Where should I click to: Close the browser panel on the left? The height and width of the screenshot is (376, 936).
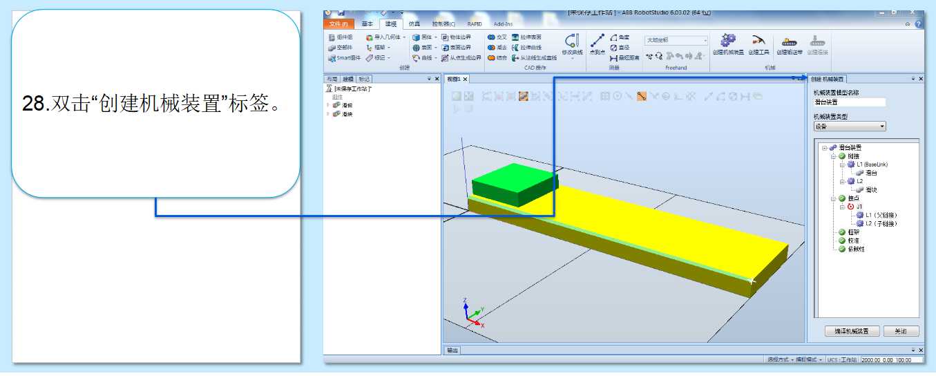pyautogui.click(x=437, y=79)
